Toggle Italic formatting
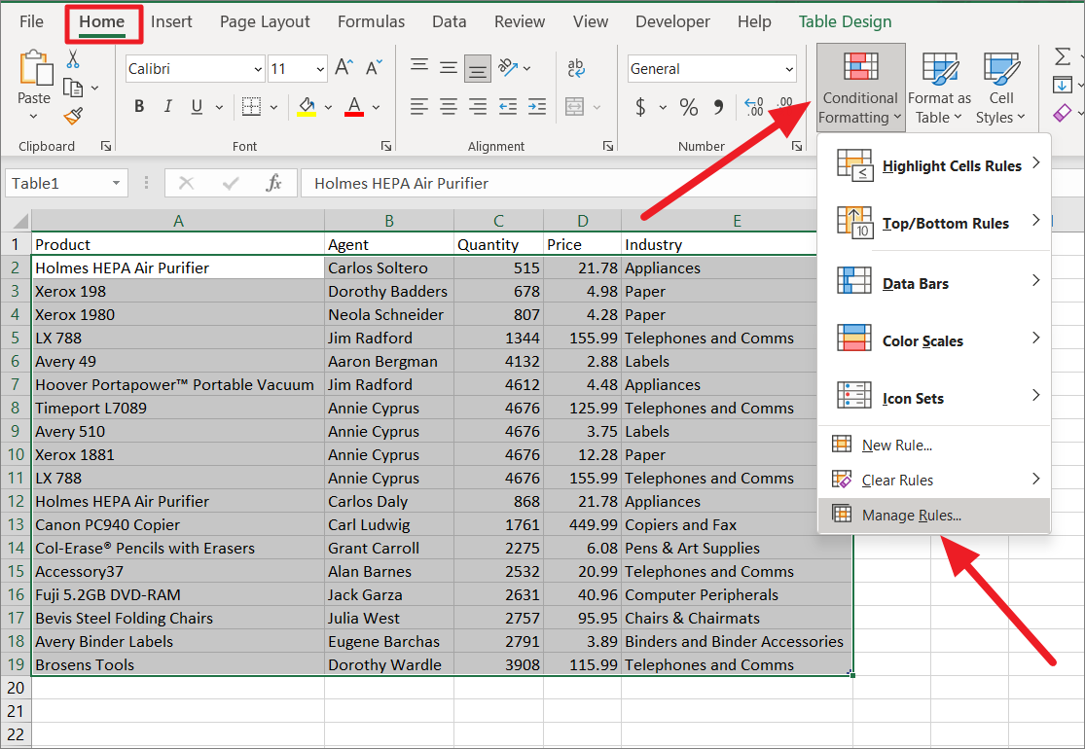Viewport: 1085px width, 749px height. 167,106
